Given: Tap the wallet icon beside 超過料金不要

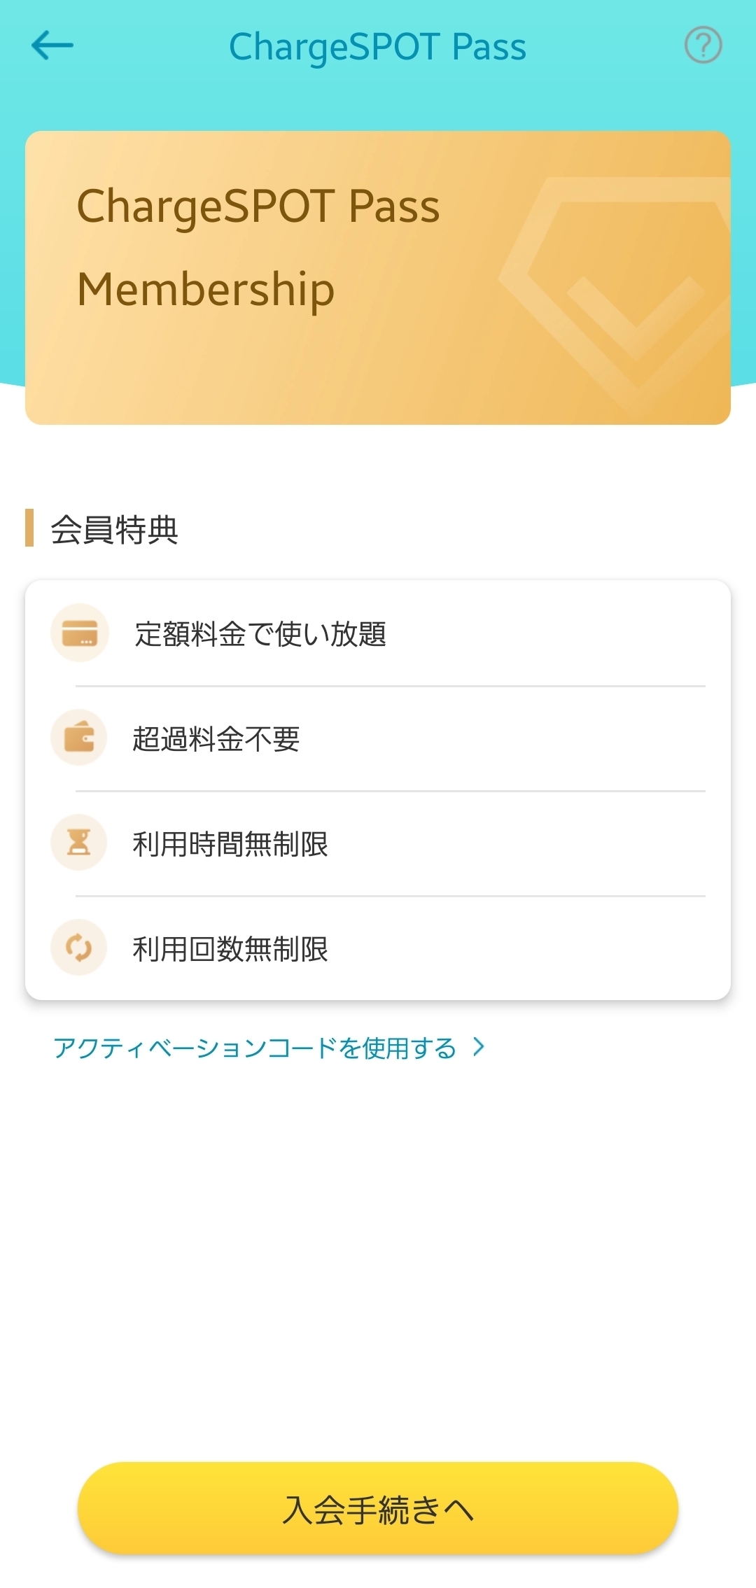Looking at the screenshot, I should click(79, 738).
